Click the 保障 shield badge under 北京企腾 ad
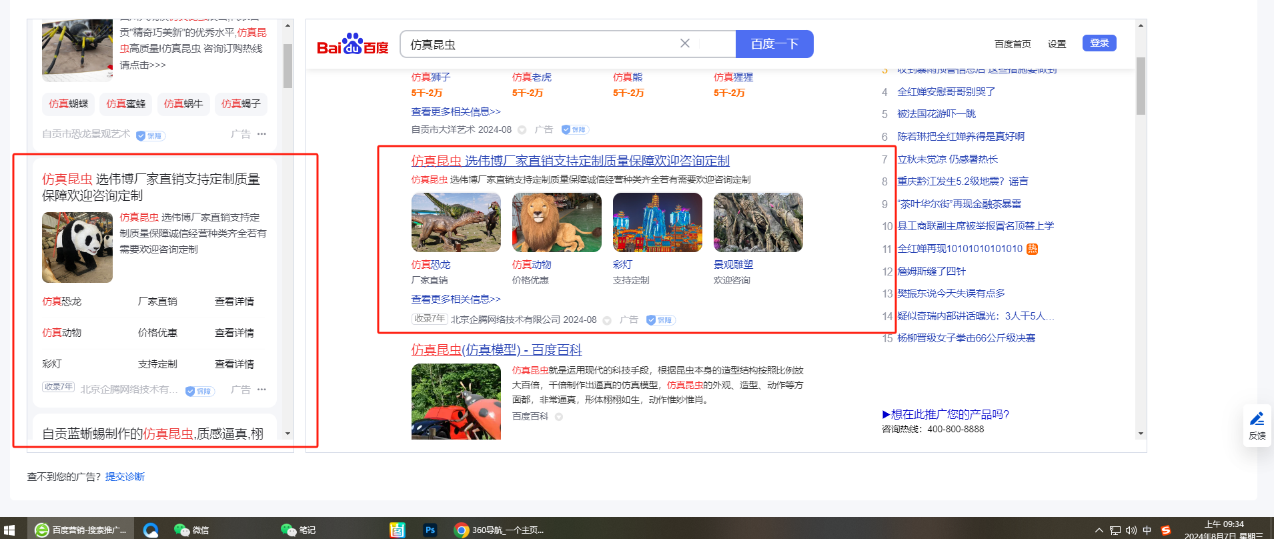This screenshot has height=539, width=1274. [x=660, y=320]
